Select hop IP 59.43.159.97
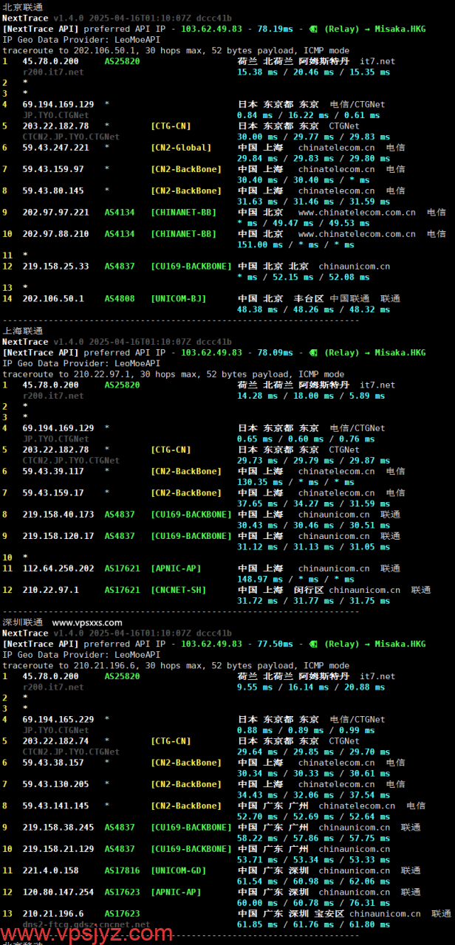 (53, 169)
